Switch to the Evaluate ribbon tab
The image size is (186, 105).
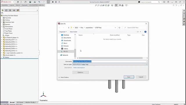[24, 5]
